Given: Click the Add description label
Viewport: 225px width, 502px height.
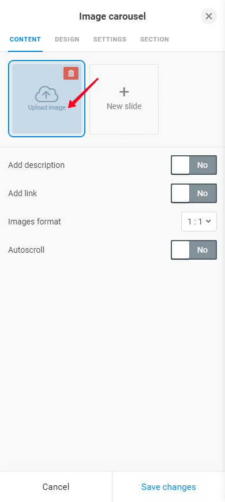Looking at the screenshot, I should click(36, 165).
